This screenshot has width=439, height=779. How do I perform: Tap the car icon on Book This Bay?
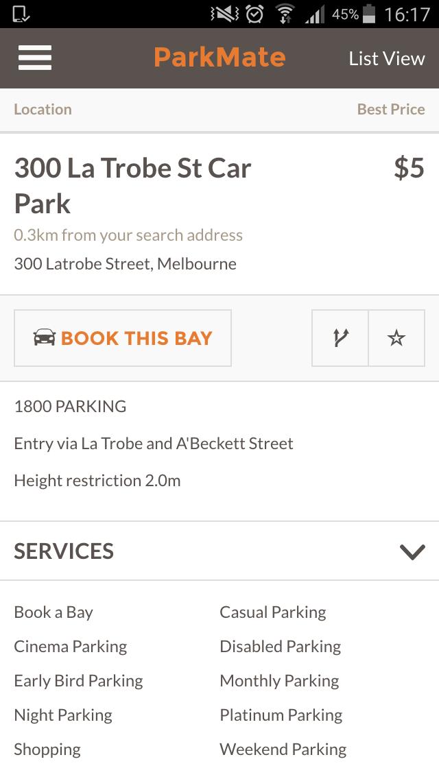(43, 337)
